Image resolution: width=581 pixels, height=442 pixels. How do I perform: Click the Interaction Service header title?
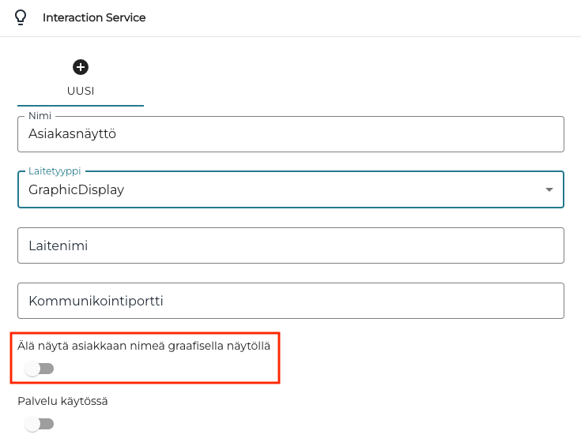tap(94, 17)
